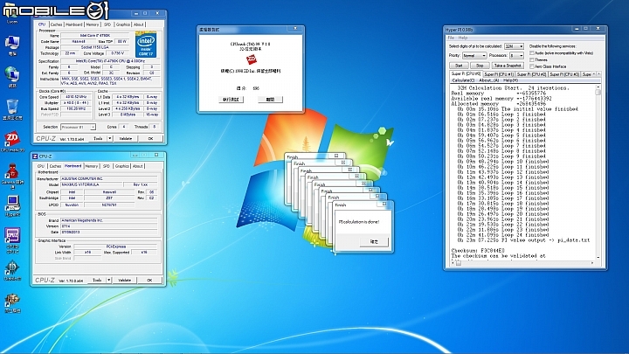Open About tab in upper CPU-Z window
The height and width of the screenshot is (354, 629).
coord(138,24)
